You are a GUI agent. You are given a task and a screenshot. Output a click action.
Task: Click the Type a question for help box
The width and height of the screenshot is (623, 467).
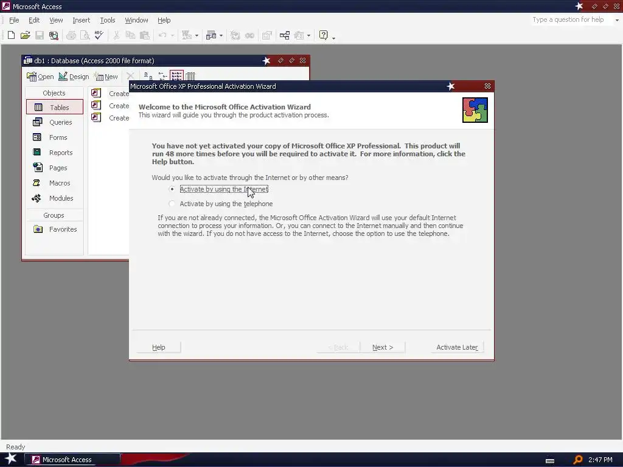571,20
